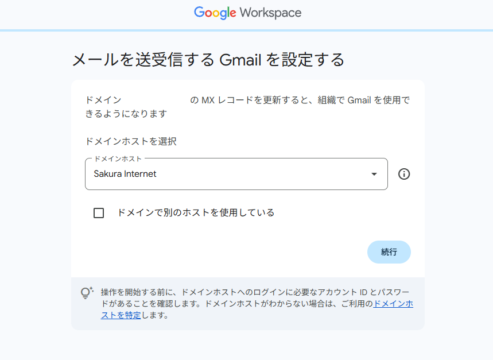The image size is (493, 360).
Task: Click the info icon beside the domain host field
Action: tap(404, 174)
